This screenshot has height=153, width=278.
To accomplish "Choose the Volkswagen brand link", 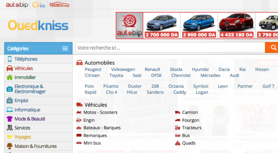I will 123,70.
